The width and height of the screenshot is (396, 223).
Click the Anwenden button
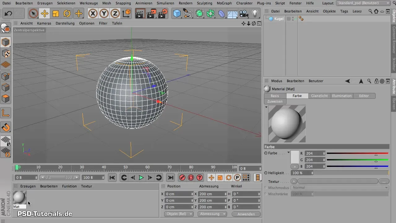point(246,214)
